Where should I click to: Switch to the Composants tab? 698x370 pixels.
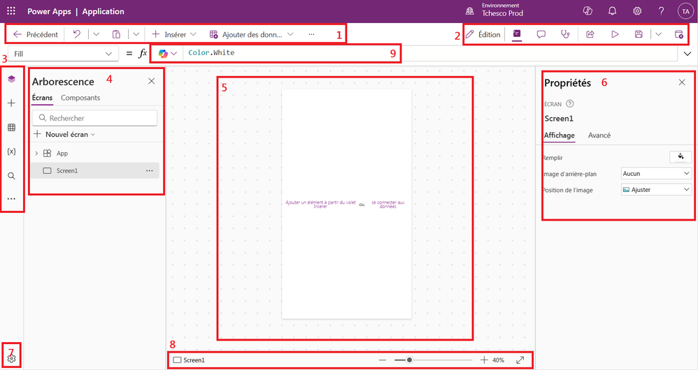pos(80,98)
